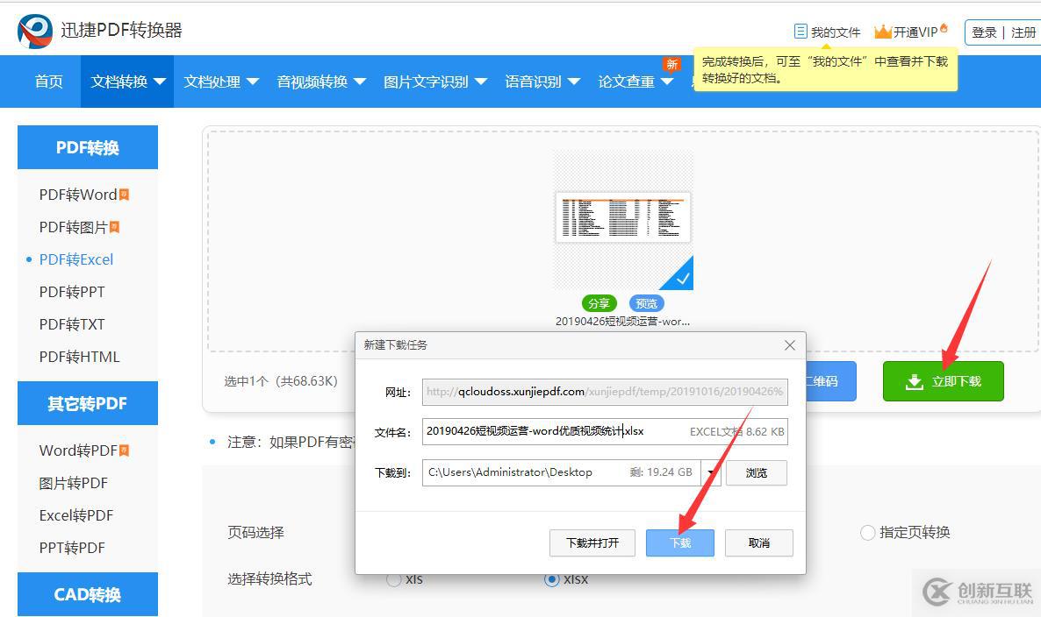
Task: Select the xls format radio button
Action: click(x=394, y=579)
